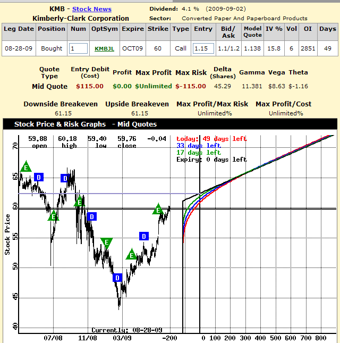
Task: Click the Bid/Ask column header
Action: tap(228, 32)
